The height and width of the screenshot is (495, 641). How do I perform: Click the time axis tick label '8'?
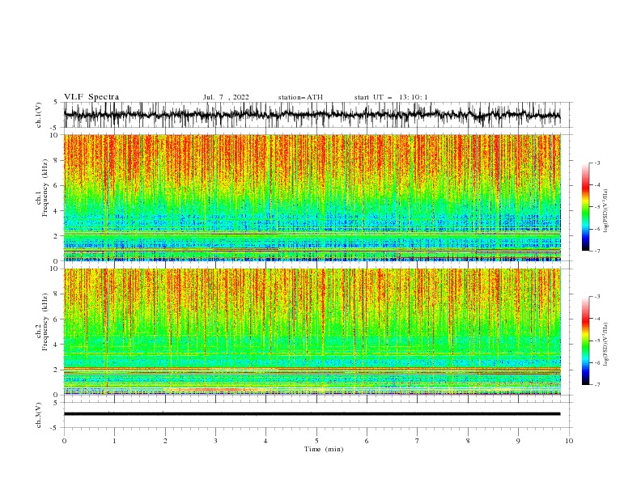coord(468,441)
